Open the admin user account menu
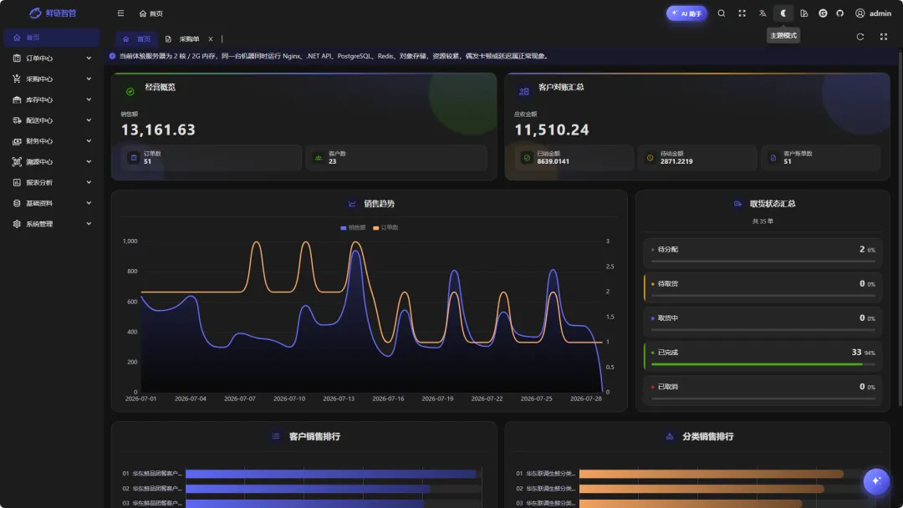 point(873,13)
